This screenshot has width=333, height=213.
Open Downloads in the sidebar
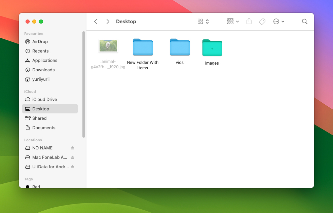tap(50, 70)
